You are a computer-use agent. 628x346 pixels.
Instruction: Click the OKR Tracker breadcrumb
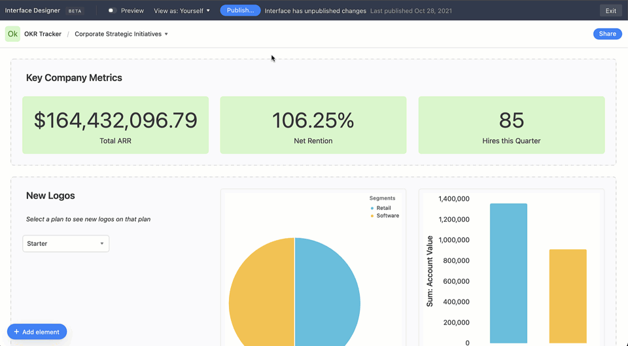43,34
